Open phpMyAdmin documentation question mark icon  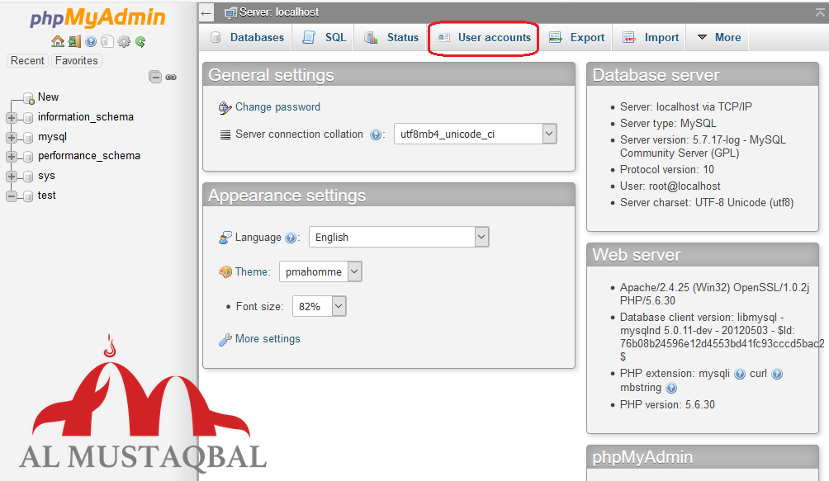[91, 41]
